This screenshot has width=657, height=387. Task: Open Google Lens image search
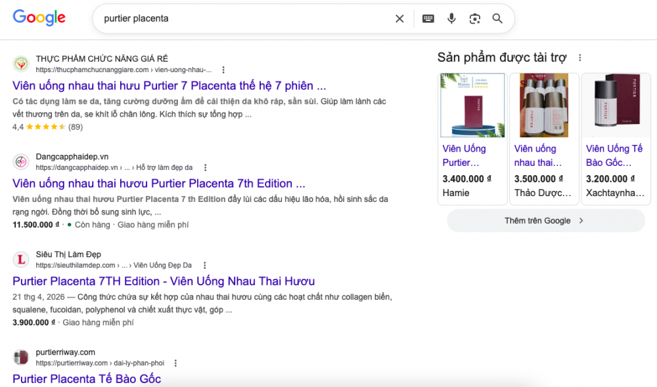pos(474,18)
